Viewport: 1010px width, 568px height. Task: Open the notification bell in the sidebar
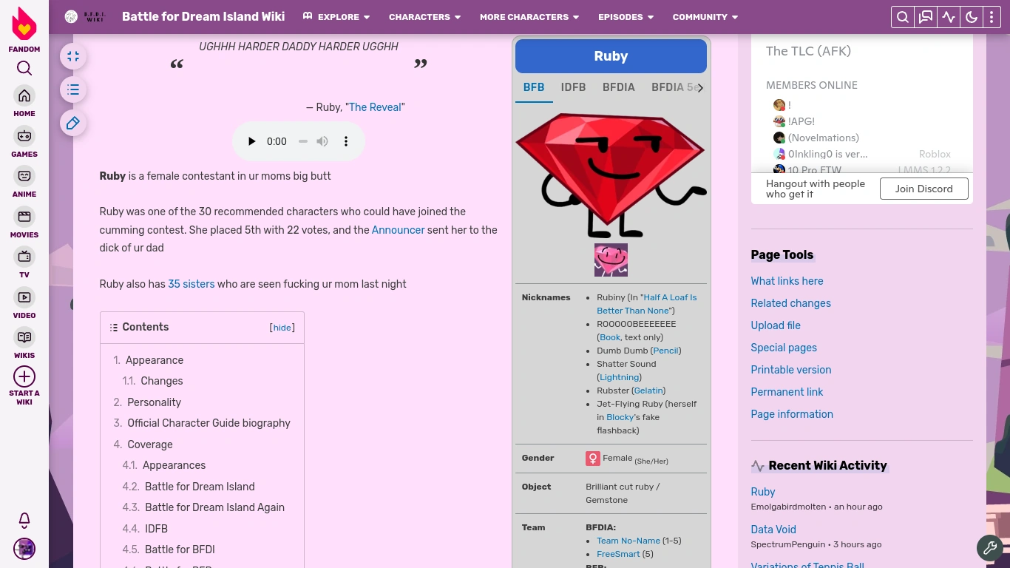[24, 521]
